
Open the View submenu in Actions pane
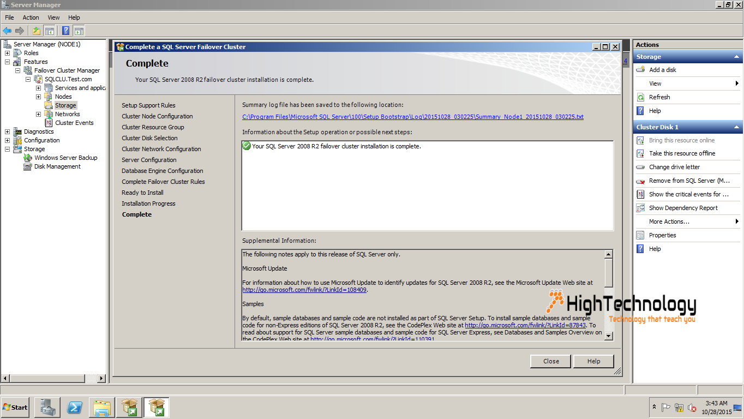[687, 83]
